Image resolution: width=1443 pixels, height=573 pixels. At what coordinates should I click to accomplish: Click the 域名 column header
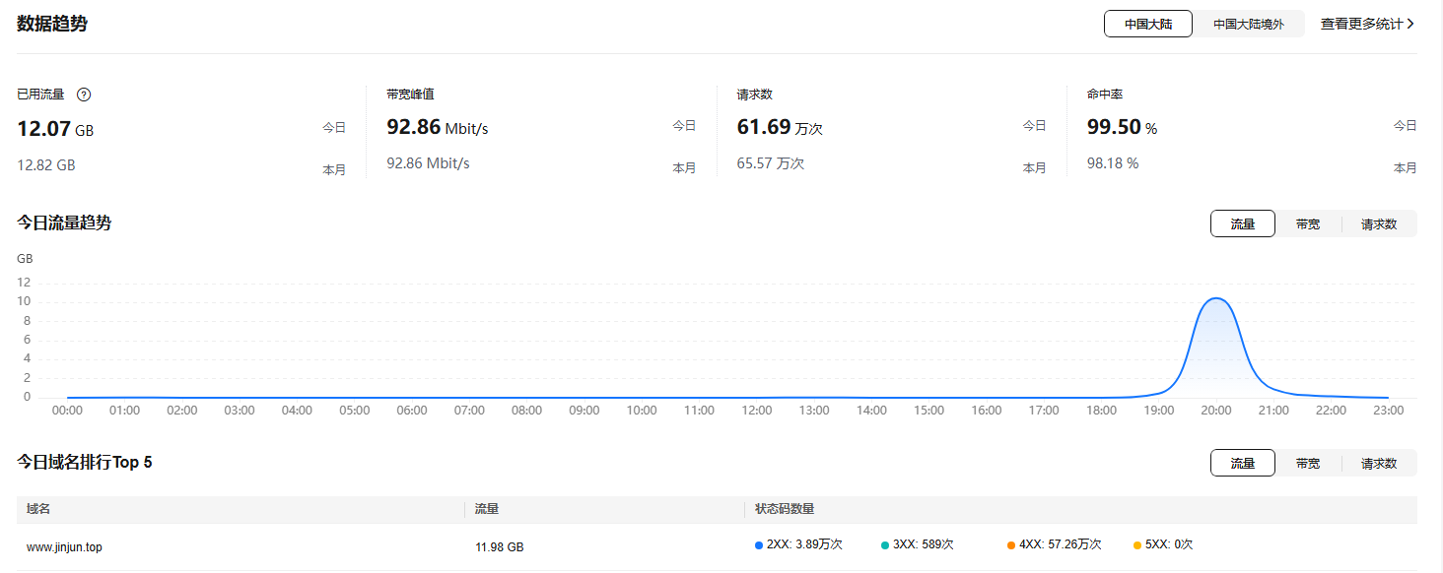(x=38, y=509)
